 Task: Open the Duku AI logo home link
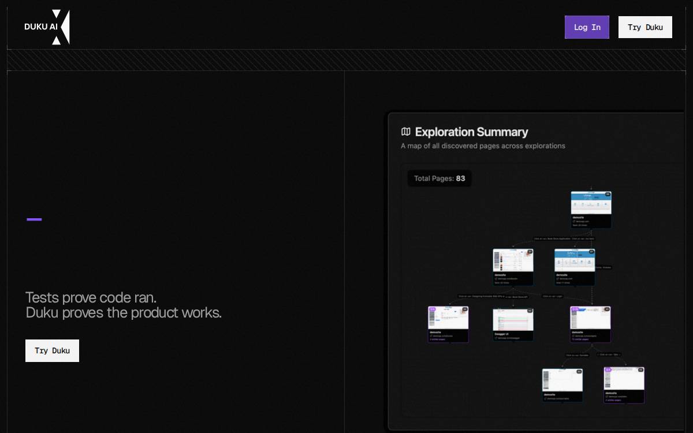47,27
